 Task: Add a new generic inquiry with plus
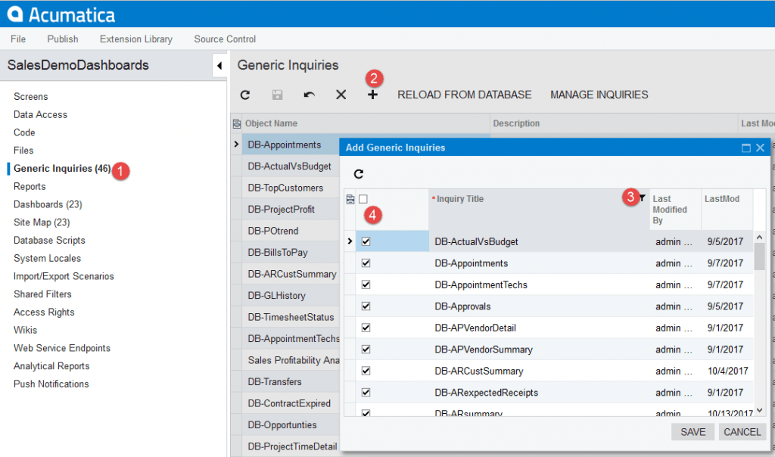tap(372, 95)
